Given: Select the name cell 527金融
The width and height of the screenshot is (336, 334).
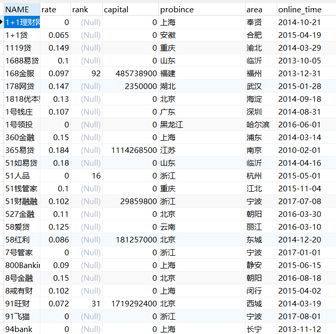Looking at the screenshot, I should [22, 214].
